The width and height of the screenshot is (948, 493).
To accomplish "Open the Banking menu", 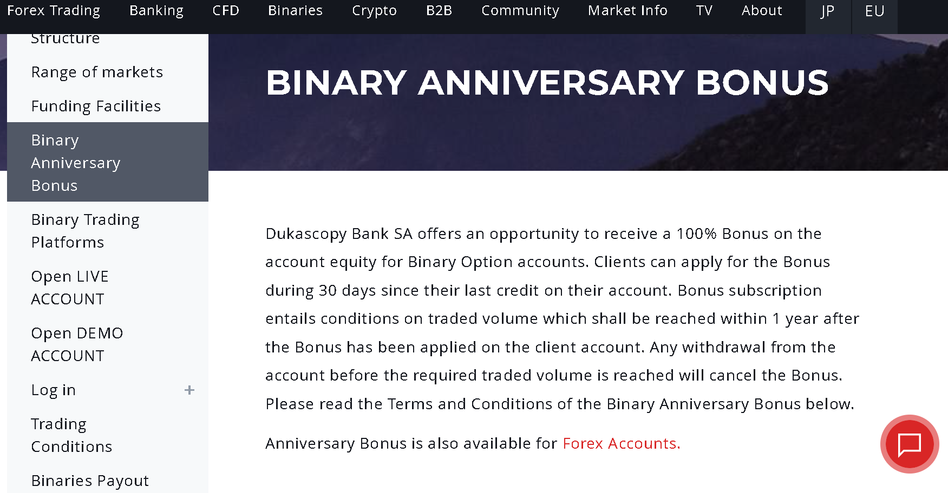I will click(x=156, y=11).
